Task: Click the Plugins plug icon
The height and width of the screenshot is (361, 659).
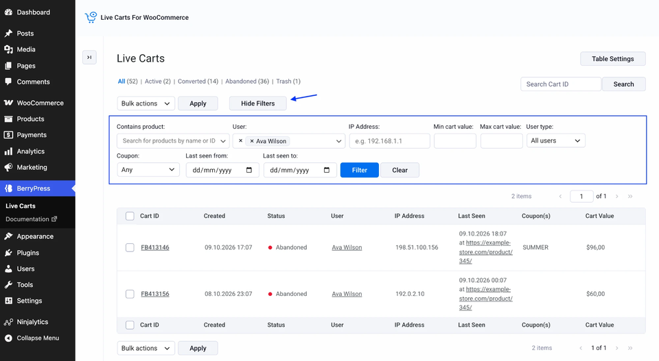Action: click(8, 253)
